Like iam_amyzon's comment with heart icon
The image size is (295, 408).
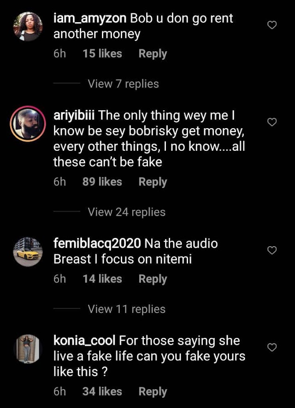(x=272, y=25)
